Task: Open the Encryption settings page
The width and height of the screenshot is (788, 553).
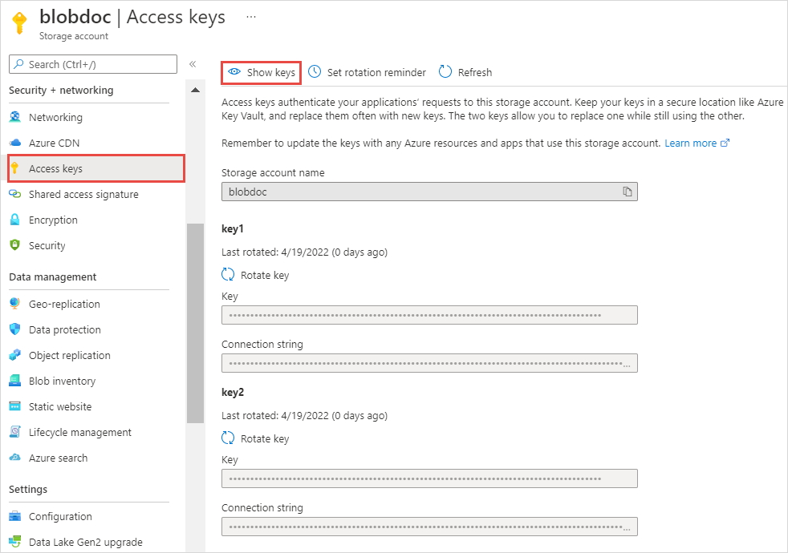Action: tap(53, 220)
